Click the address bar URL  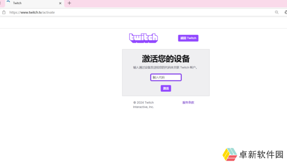[x=32, y=12]
